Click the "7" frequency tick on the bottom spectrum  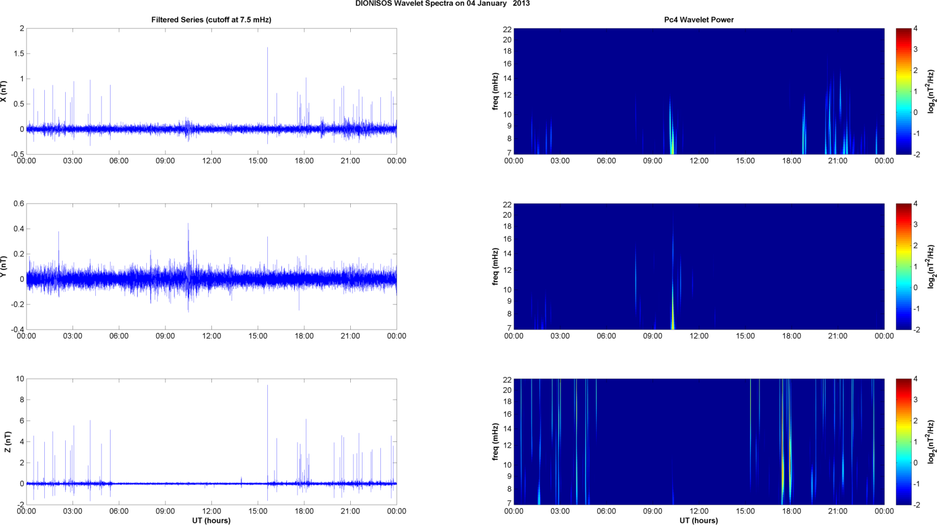pyautogui.click(x=509, y=503)
